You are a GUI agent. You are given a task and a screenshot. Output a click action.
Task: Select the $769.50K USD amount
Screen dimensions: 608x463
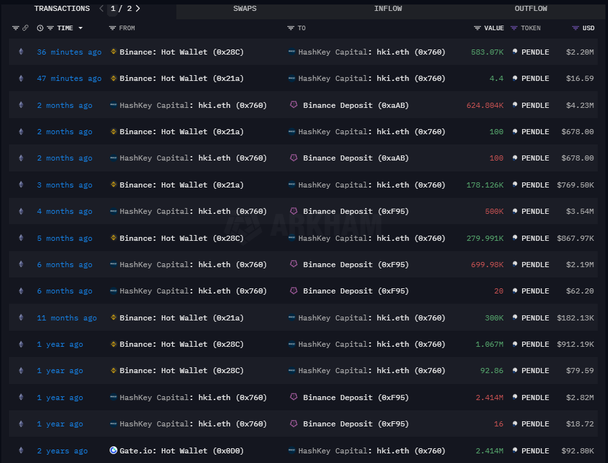tap(575, 185)
